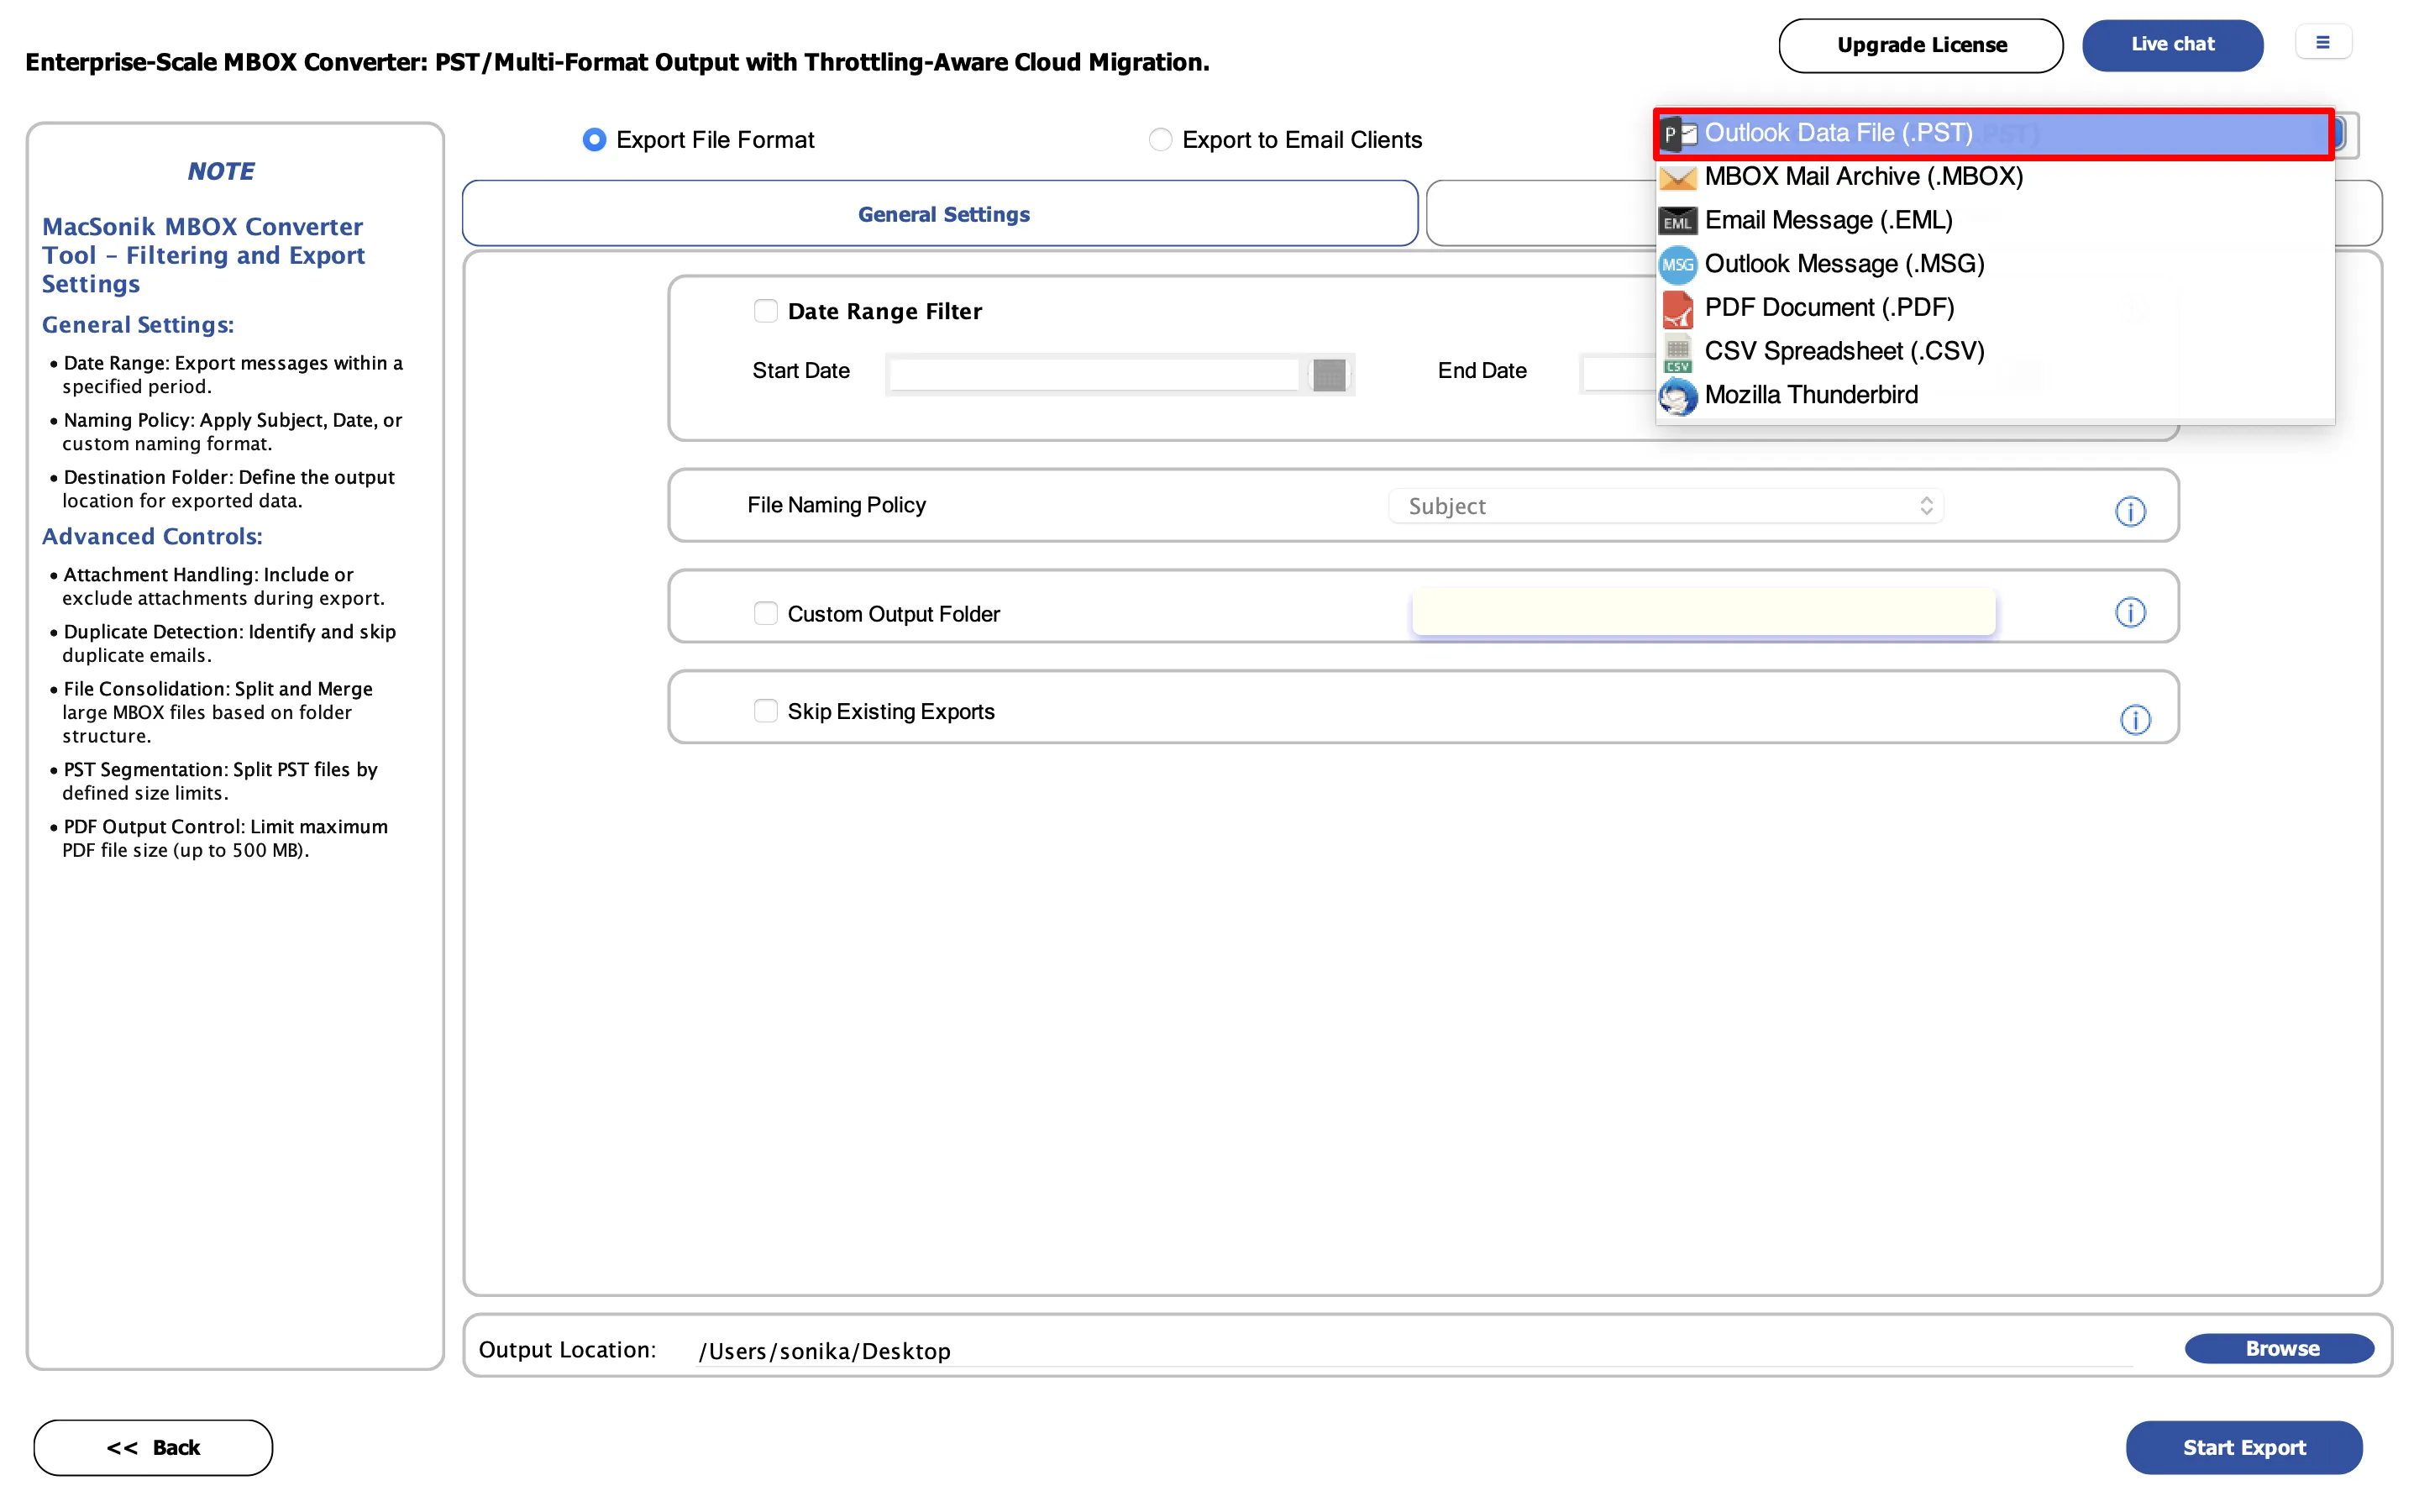Click the Upgrade License button
Screen dimensions: 2419x1512
click(1920, 45)
